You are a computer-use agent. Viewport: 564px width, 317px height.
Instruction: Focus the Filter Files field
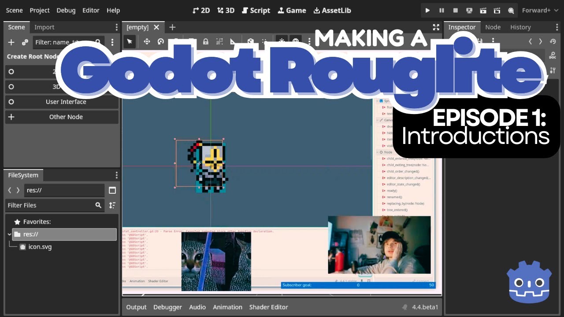(55, 205)
